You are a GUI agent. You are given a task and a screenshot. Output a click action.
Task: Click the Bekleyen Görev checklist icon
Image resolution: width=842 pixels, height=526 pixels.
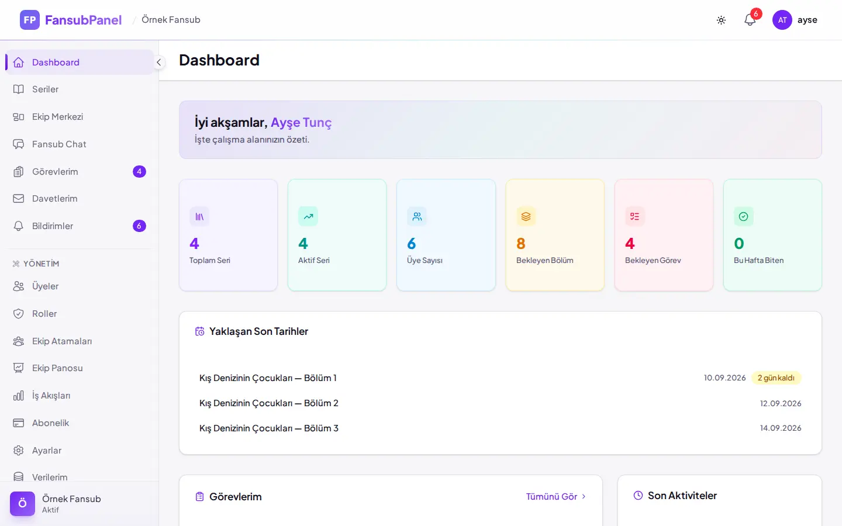point(635,217)
